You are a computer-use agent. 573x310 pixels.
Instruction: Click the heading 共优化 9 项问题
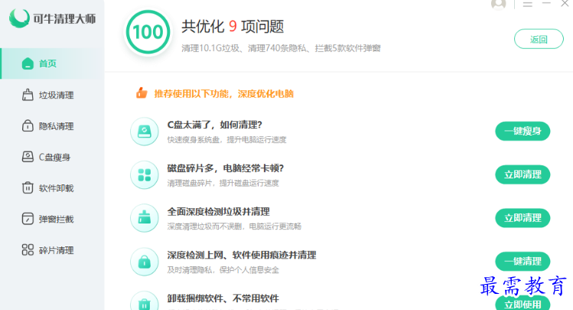coord(233,26)
